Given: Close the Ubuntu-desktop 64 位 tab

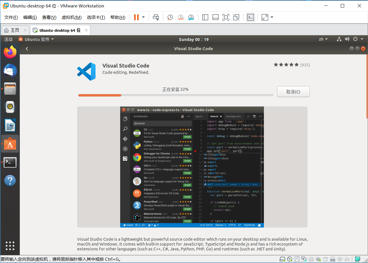Looking at the screenshot, I should click(86, 30).
